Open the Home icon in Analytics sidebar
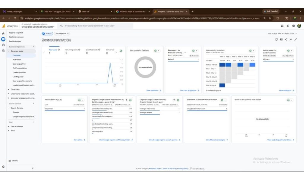This screenshot has height=172, width=304. click(x=3, y=33)
